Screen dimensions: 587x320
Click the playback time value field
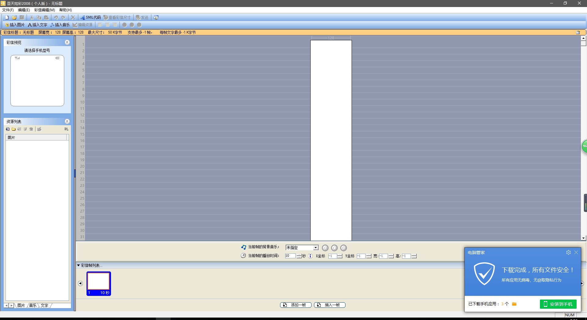tap(290, 256)
